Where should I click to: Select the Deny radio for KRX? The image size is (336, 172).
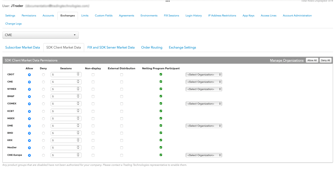click(43, 140)
